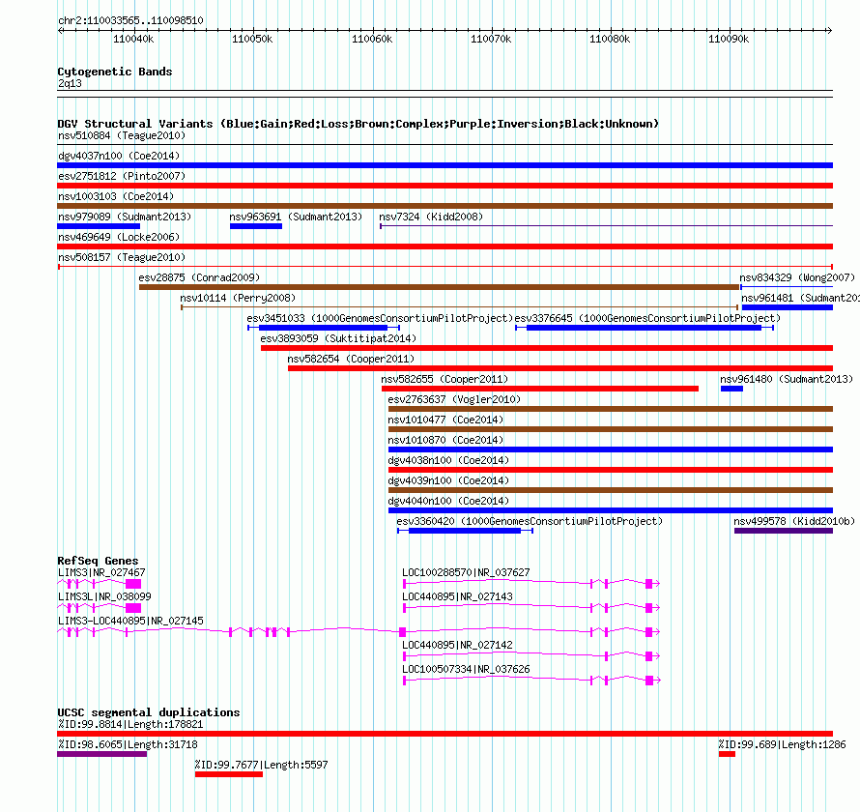Select the 110040k tick label

(x=133, y=39)
